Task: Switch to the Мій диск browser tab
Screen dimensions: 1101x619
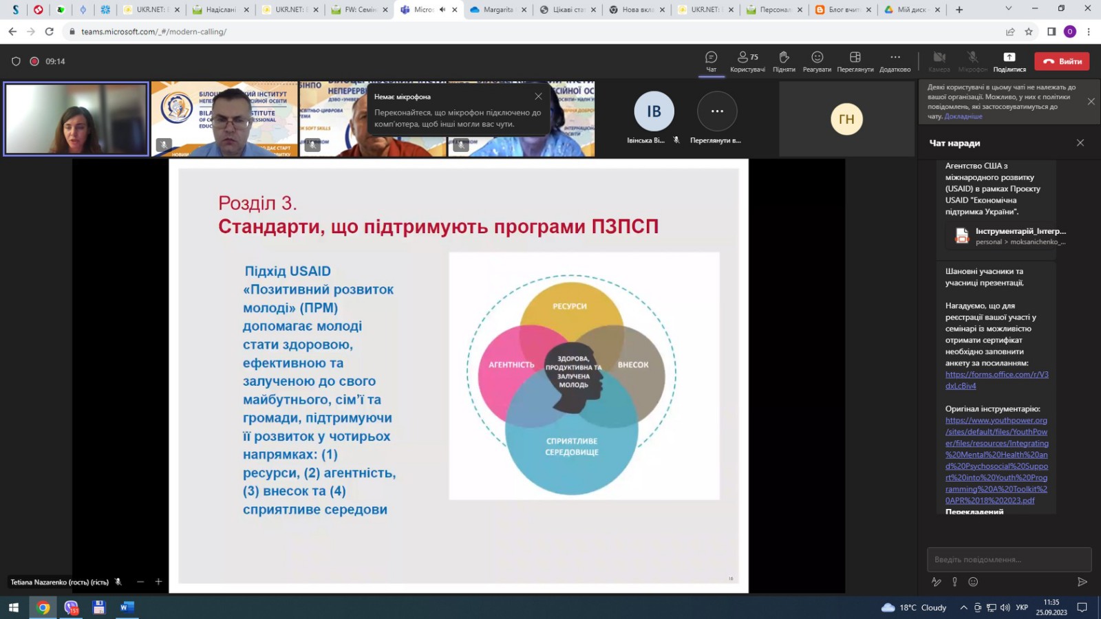Action: pyautogui.click(x=912, y=10)
